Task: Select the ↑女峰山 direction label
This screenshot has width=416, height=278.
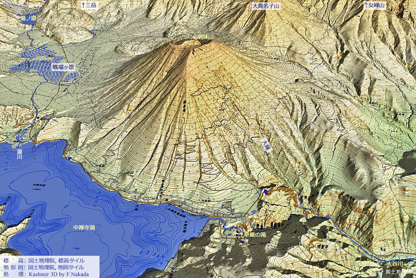Action: (x=375, y=6)
